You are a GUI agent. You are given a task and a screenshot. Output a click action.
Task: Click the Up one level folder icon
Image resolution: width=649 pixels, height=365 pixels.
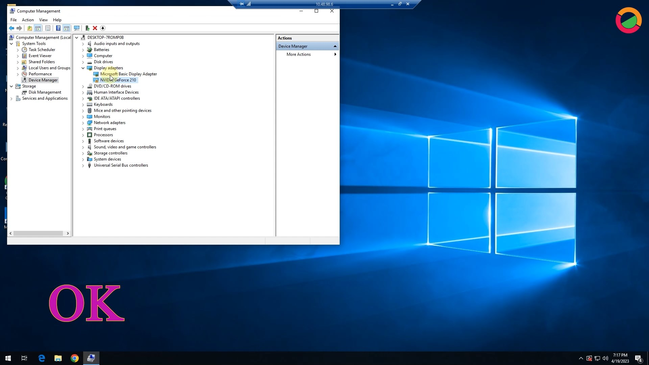(x=30, y=28)
